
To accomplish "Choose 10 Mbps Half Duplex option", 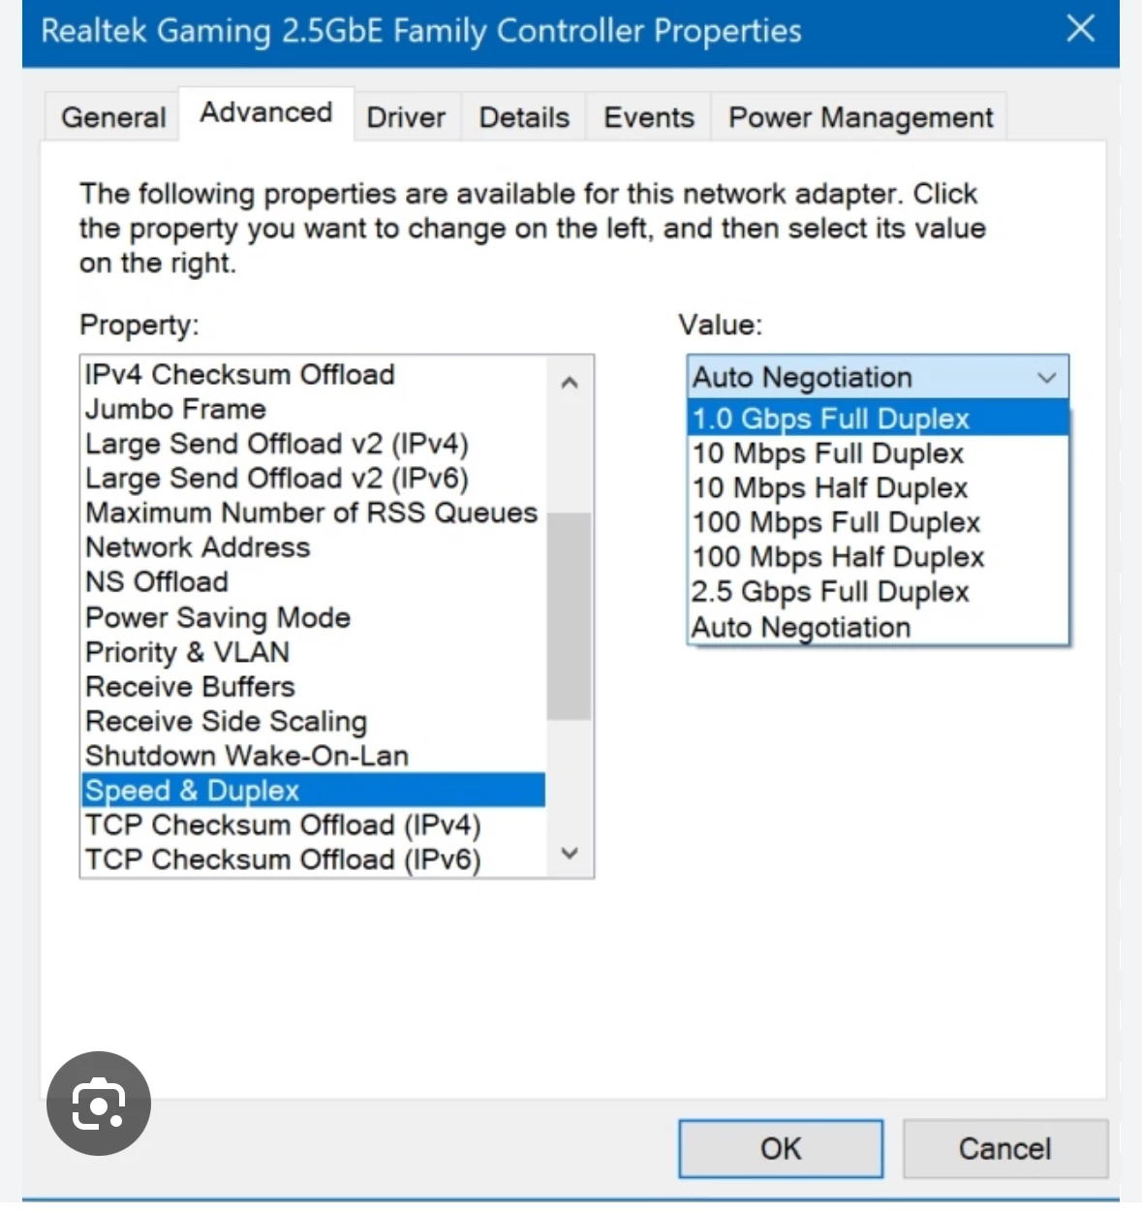I will pos(879,487).
